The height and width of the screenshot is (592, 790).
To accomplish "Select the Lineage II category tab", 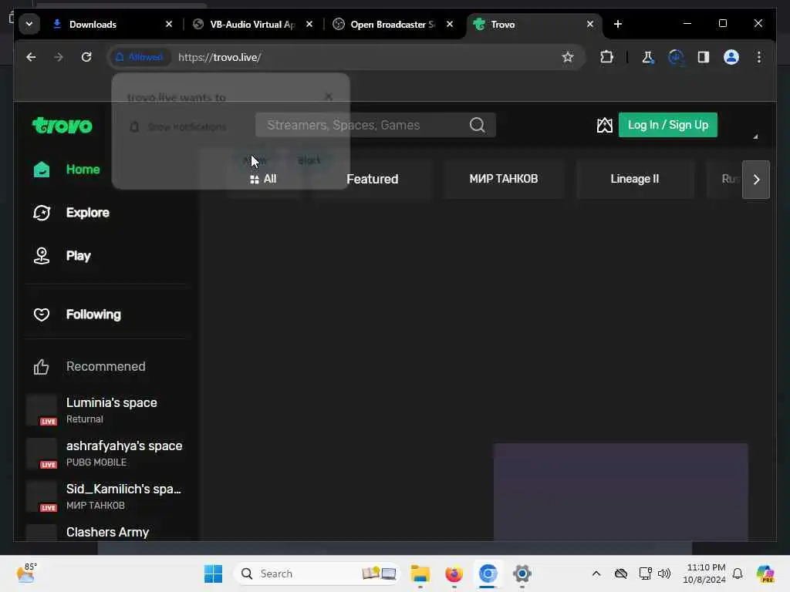I will 634,179.
